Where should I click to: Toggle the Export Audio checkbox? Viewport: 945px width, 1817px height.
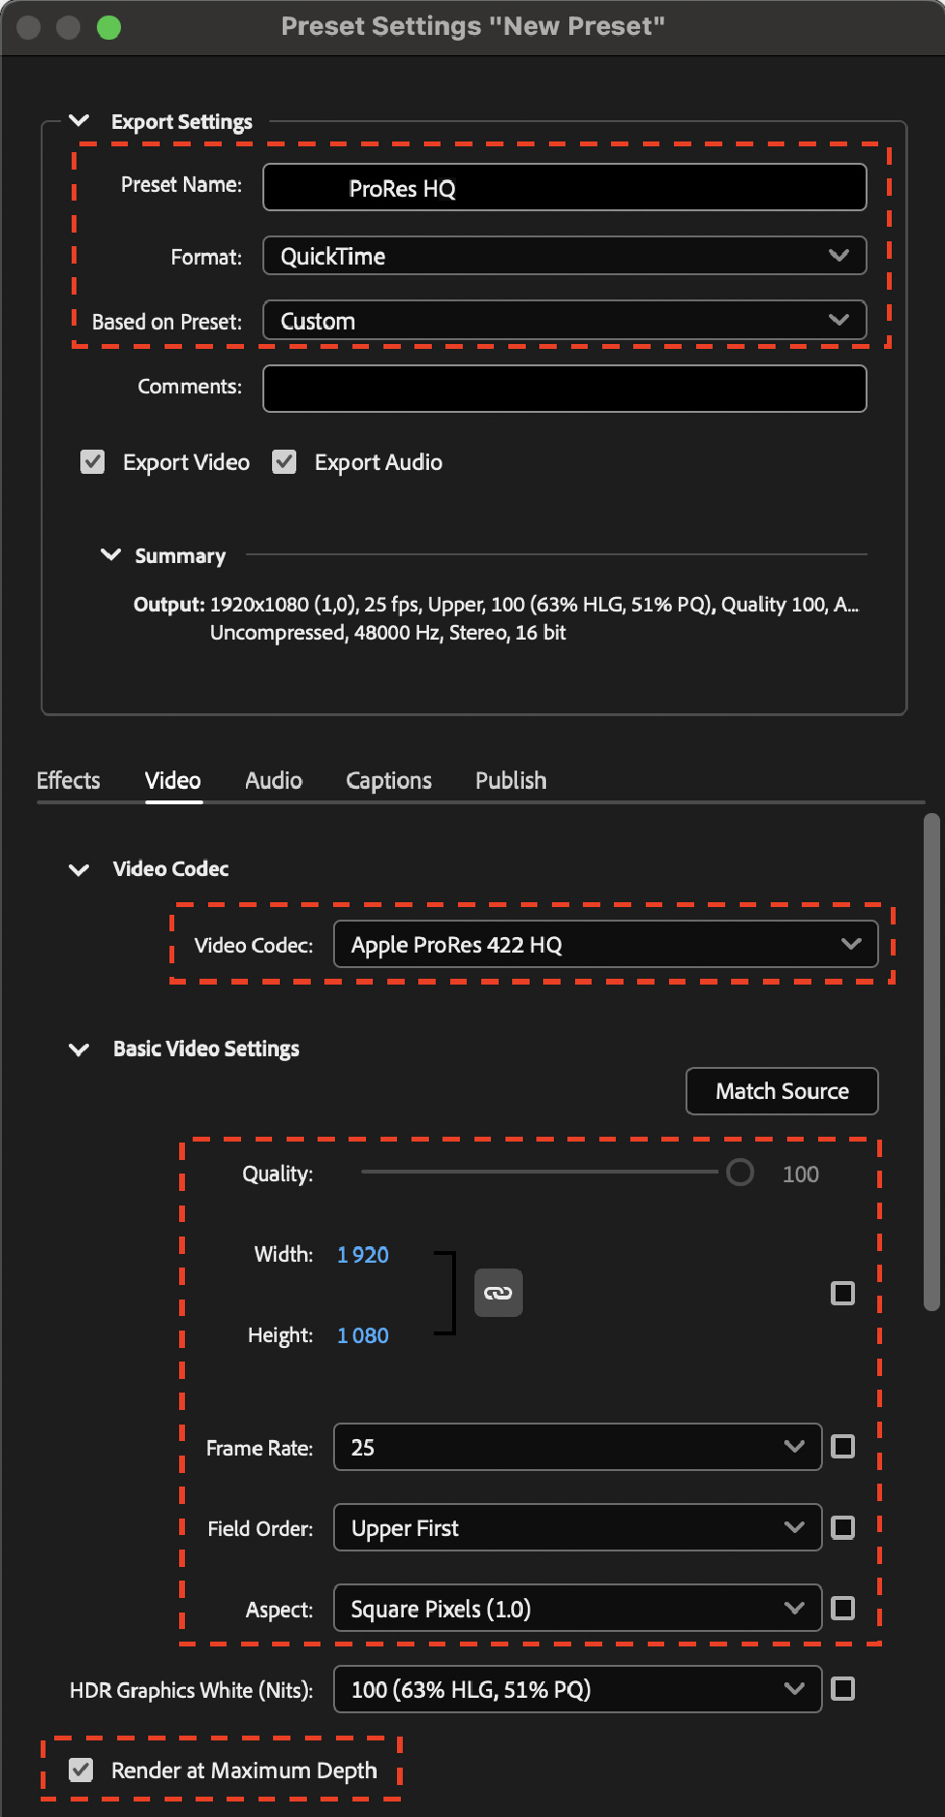pos(285,462)
